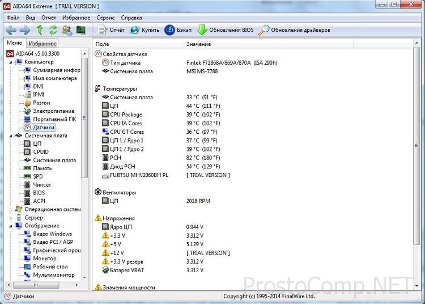Click the Купить buy toolbar button
Screen dimensions: 425x304
pos(144,30)
